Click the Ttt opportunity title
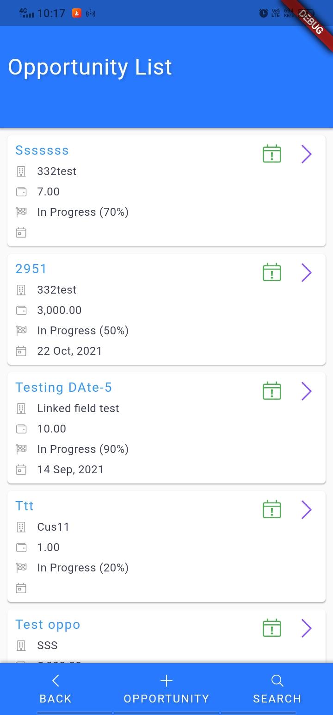The width and height of the screenshot is (333, 715). coord(25,506)
